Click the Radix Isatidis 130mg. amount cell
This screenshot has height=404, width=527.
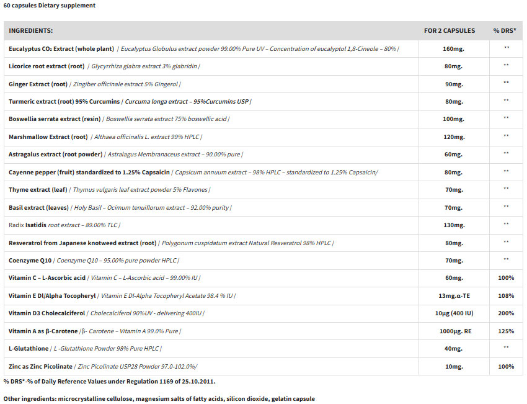453,225
